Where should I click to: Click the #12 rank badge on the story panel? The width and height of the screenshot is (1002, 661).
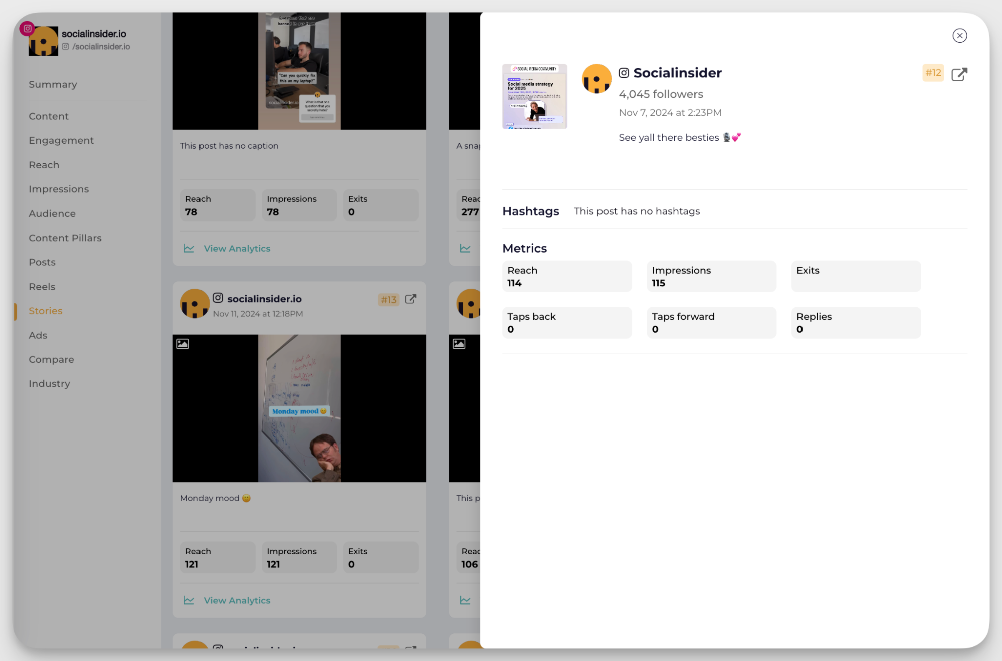[933, 72]
